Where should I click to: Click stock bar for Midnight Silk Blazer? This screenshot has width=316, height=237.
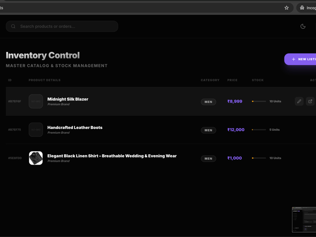coord(259,101)
